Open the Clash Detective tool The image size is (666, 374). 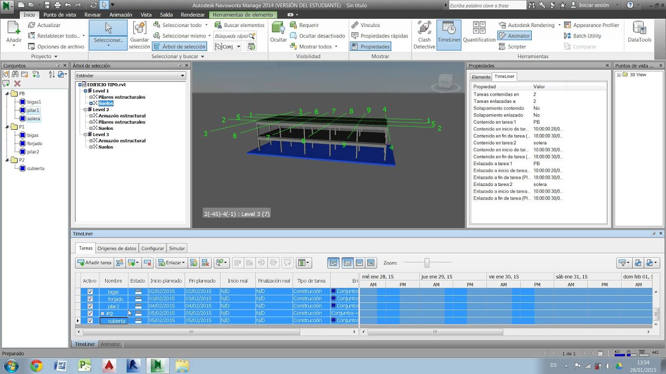coord(424,35)
